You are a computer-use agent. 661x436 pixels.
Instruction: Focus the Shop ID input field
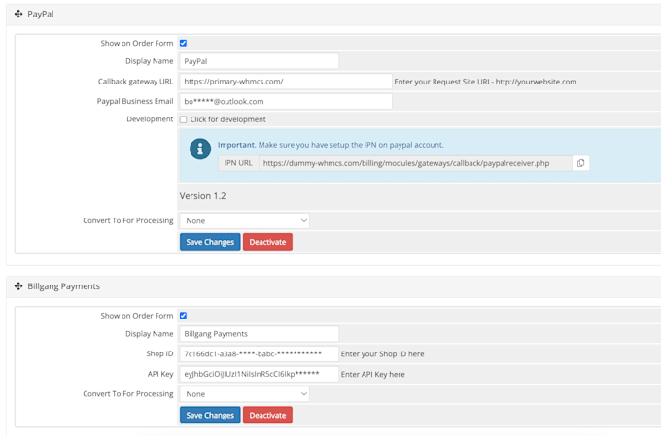pyautogui.click(x=260, y=353)
